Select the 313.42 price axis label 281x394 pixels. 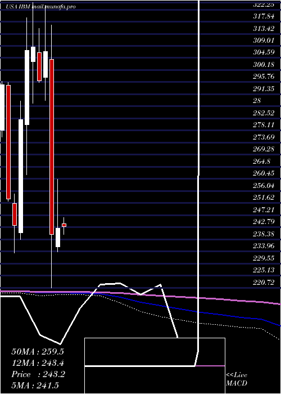pos(264,28)
